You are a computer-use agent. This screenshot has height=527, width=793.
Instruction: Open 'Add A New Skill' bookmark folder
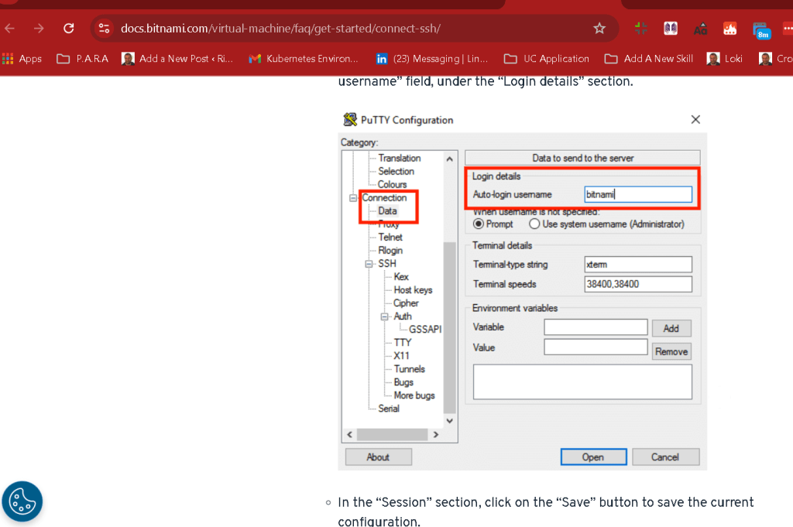(x=649, y=59)
